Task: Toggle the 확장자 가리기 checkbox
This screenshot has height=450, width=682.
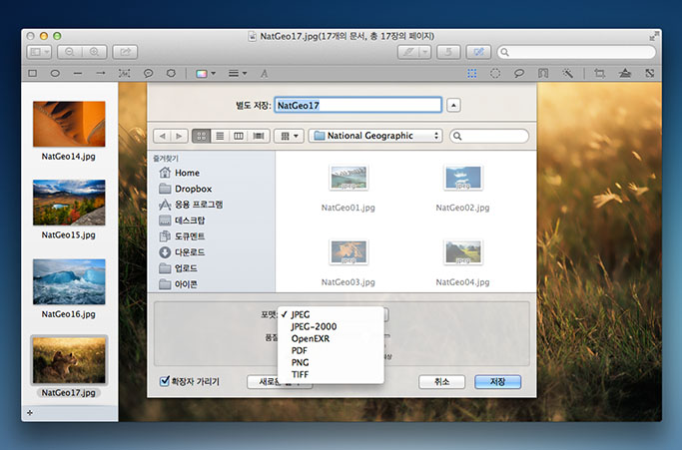Action: coord(166,381)
